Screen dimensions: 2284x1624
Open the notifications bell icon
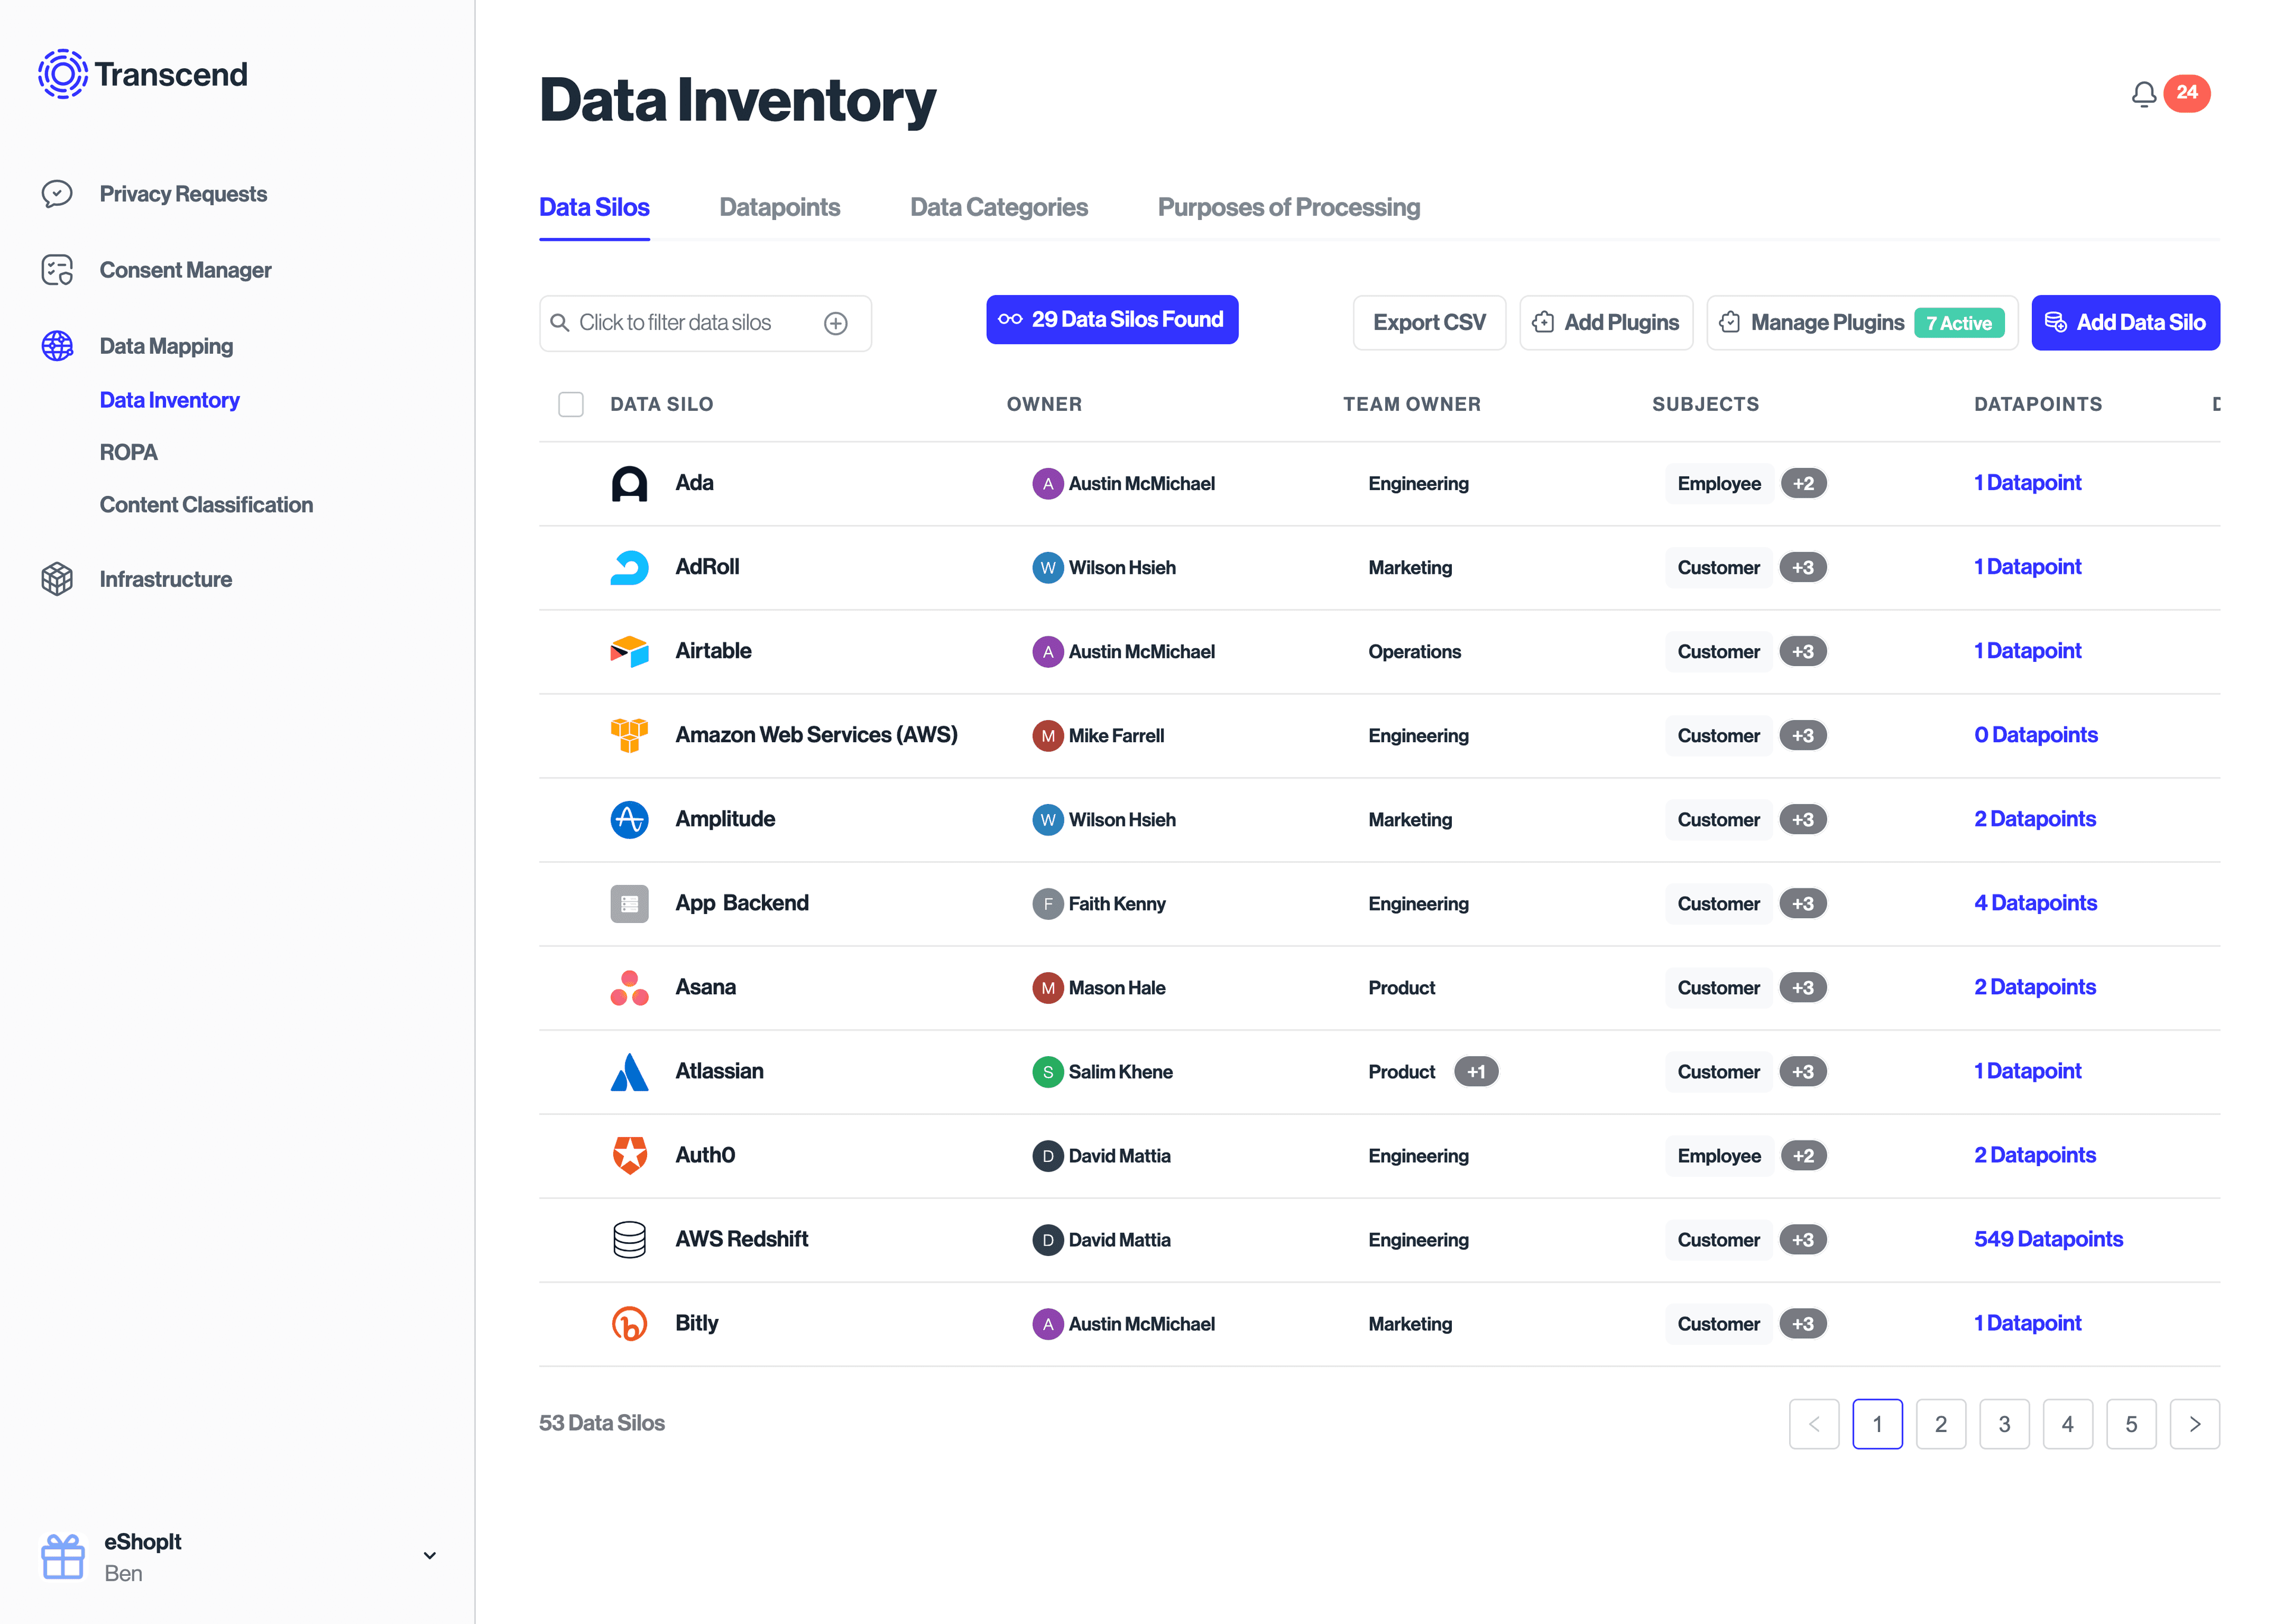(x=2143, y=94)
